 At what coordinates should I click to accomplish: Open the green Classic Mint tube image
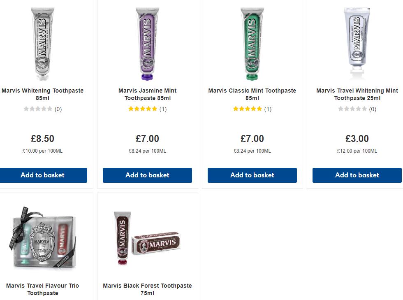click(252, 43)
